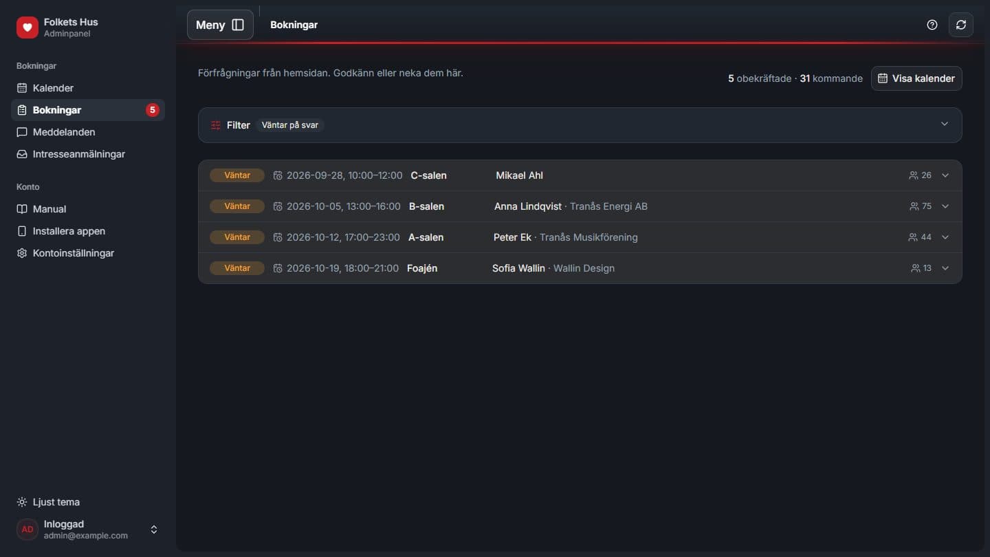This screenshot has height=557, width=990.
Task: Click the 2026-09-28, 10:00–12:00 date text
Action: tap(344, 175)
